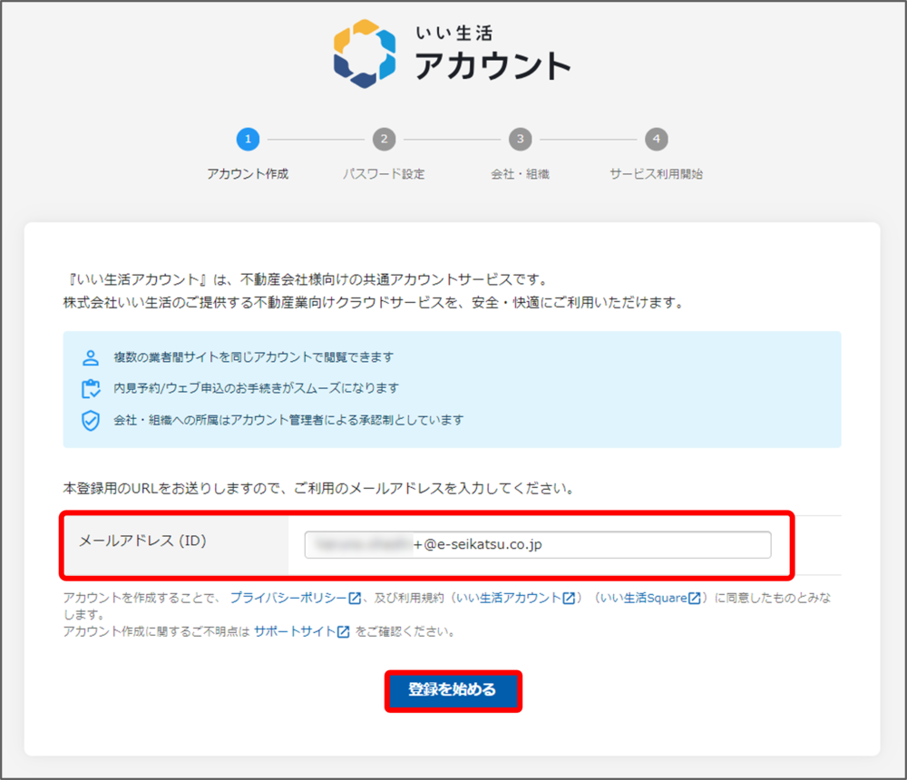This screenshot has width=907, height=780.
Task: Click the 登録を始める button
Action: pyautogui.click(x=453, y=690)
